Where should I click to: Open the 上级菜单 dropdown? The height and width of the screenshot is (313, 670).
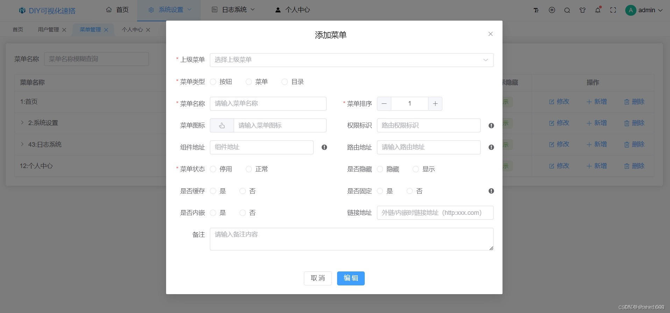[351, 60]
